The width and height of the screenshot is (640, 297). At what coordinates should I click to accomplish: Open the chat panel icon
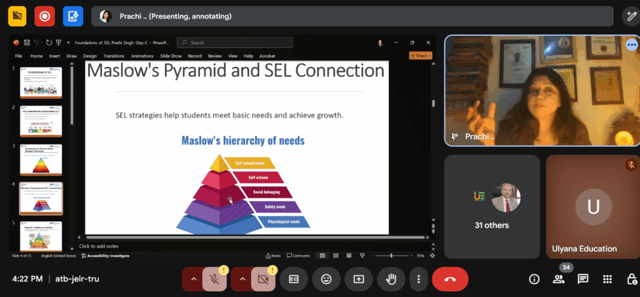582,279
